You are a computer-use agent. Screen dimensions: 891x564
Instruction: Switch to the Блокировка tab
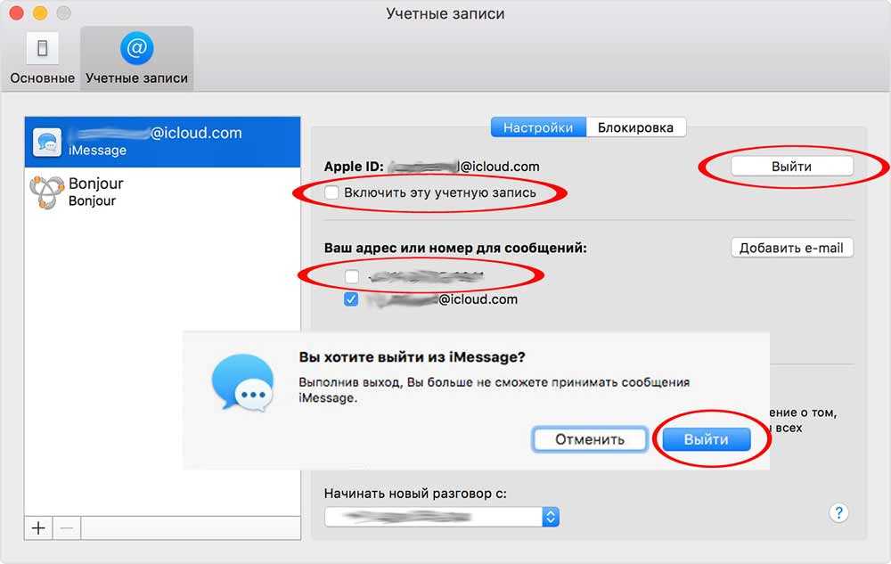pos(635,127)
